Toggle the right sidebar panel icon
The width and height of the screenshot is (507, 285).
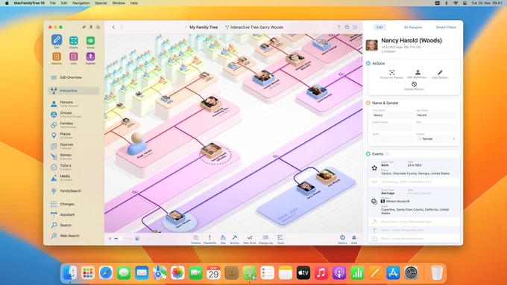click(355, 27)
